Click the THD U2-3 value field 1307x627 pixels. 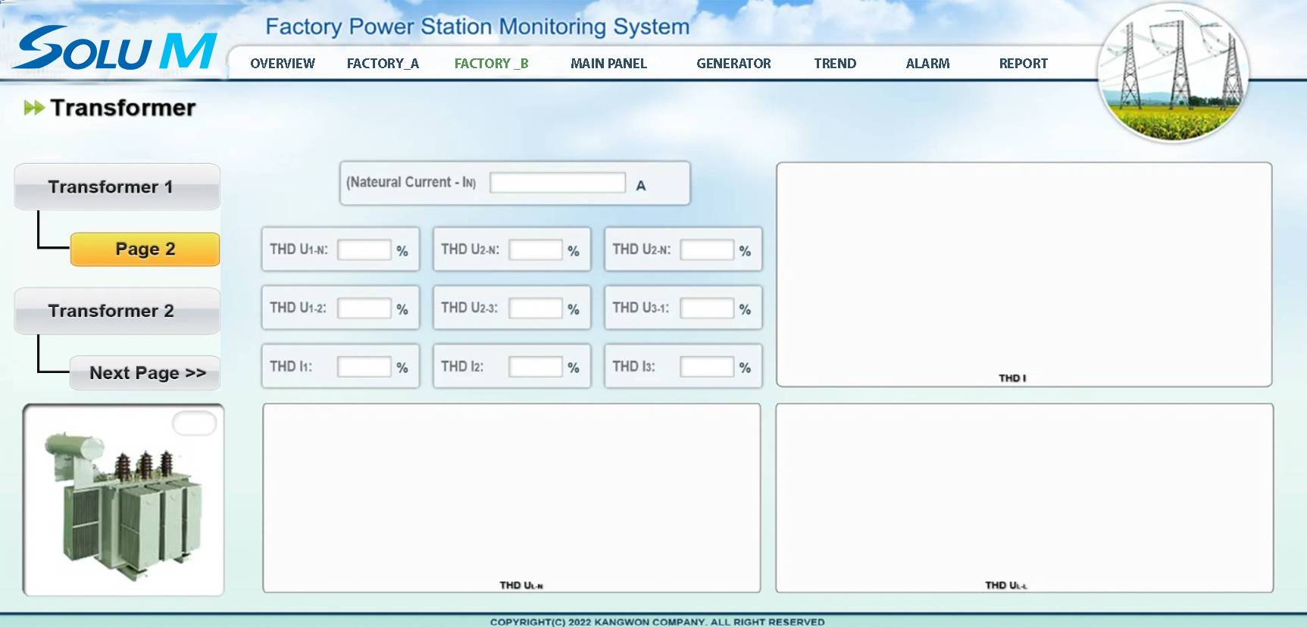tap(535, 309)
